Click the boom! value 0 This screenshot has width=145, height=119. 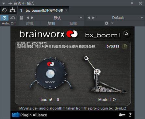point(58,100)
